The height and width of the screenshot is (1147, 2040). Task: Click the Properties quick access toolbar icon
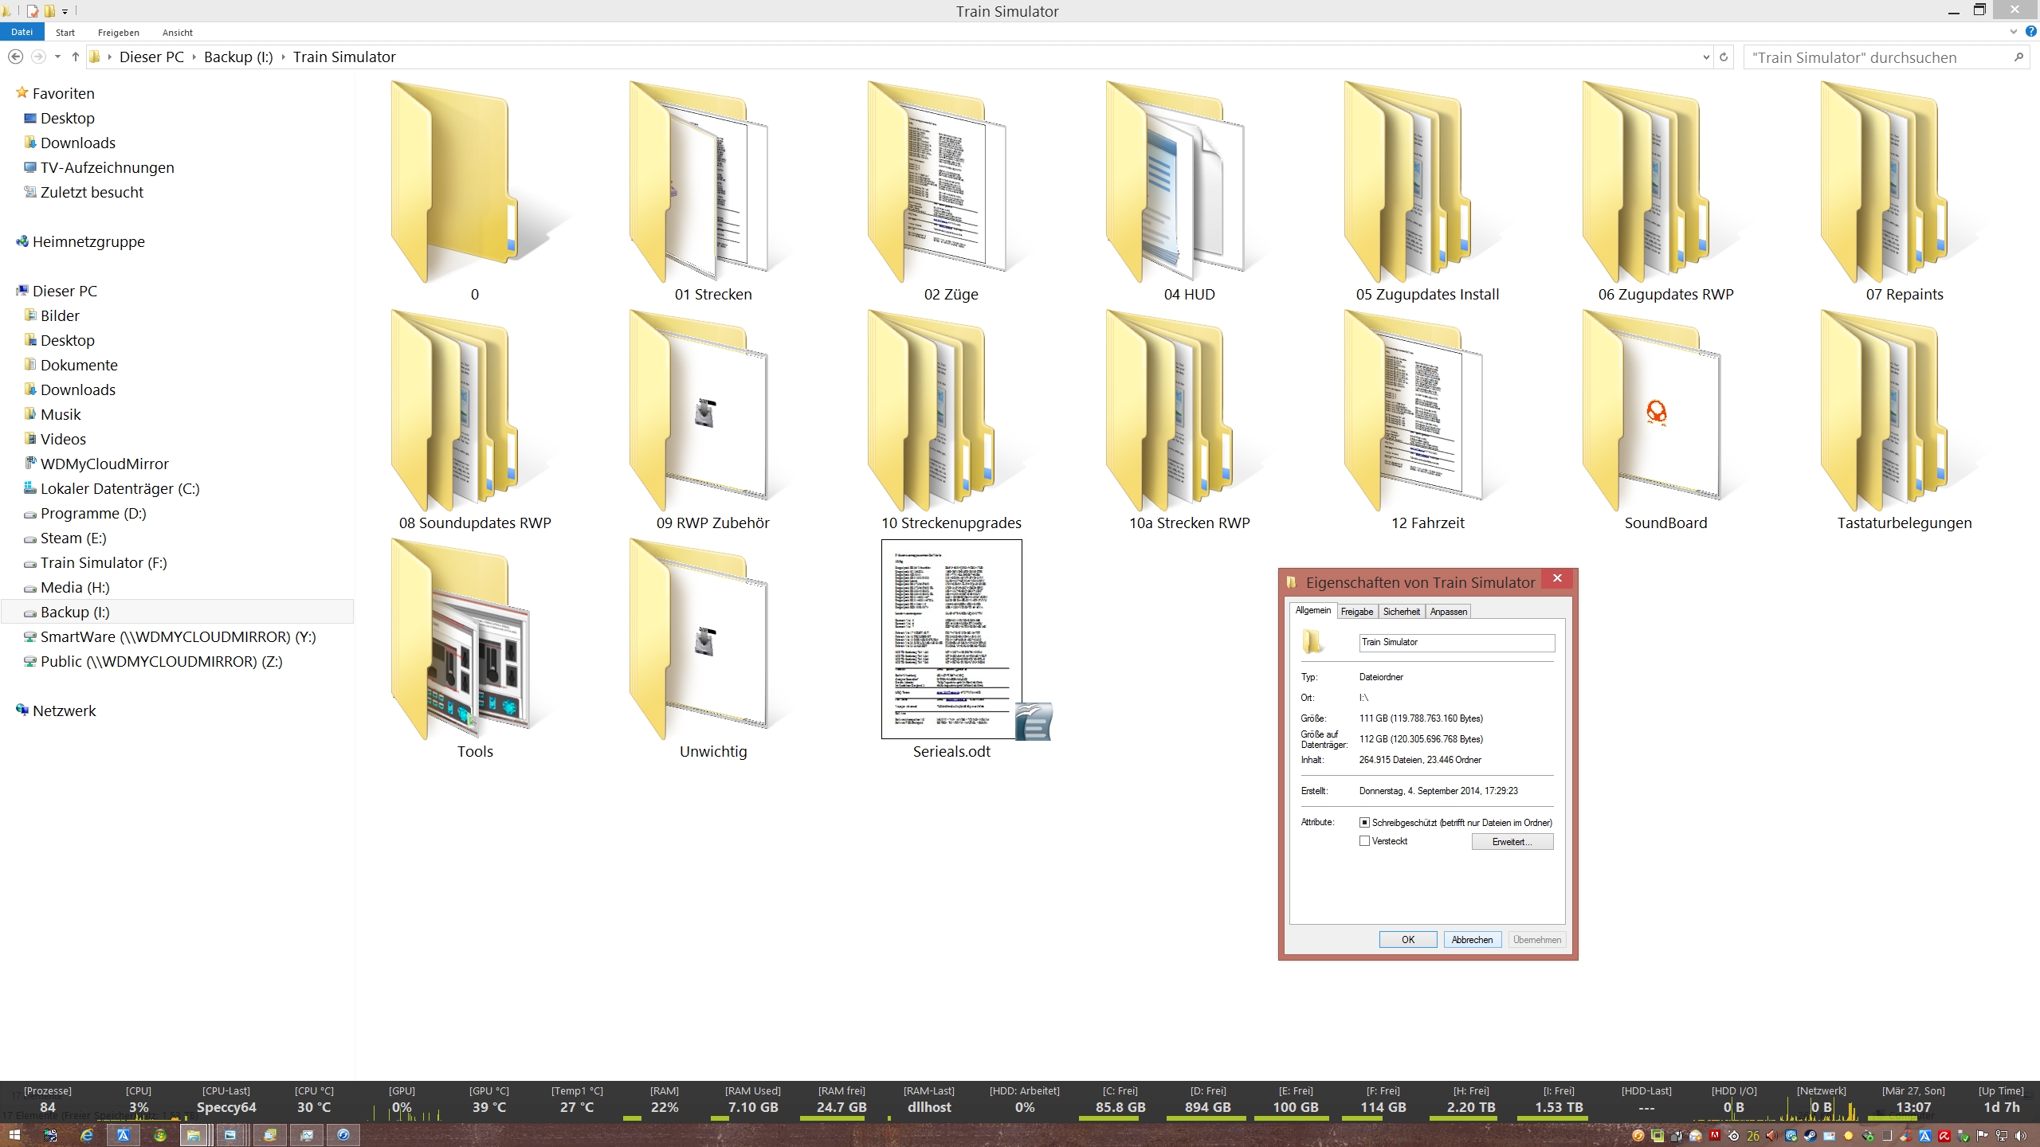click(x=33, y=11)
